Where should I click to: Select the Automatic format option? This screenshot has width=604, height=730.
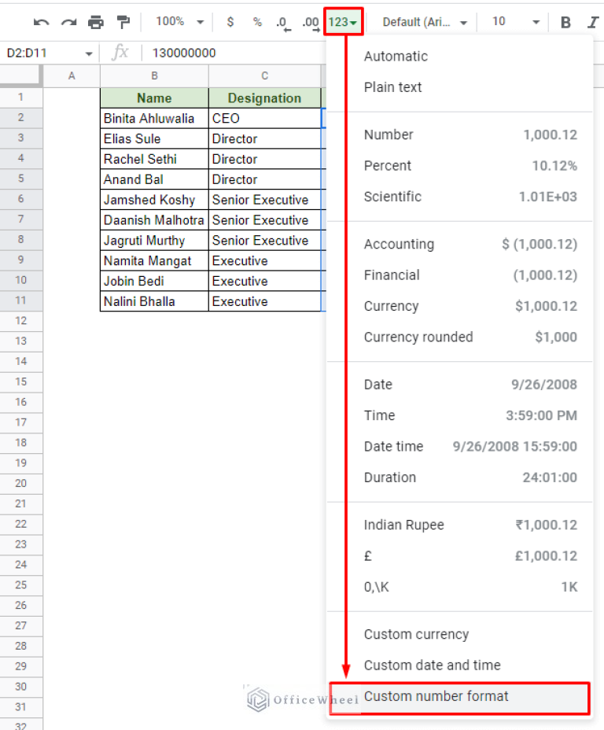pyautogui.click(x=460, y=57)
